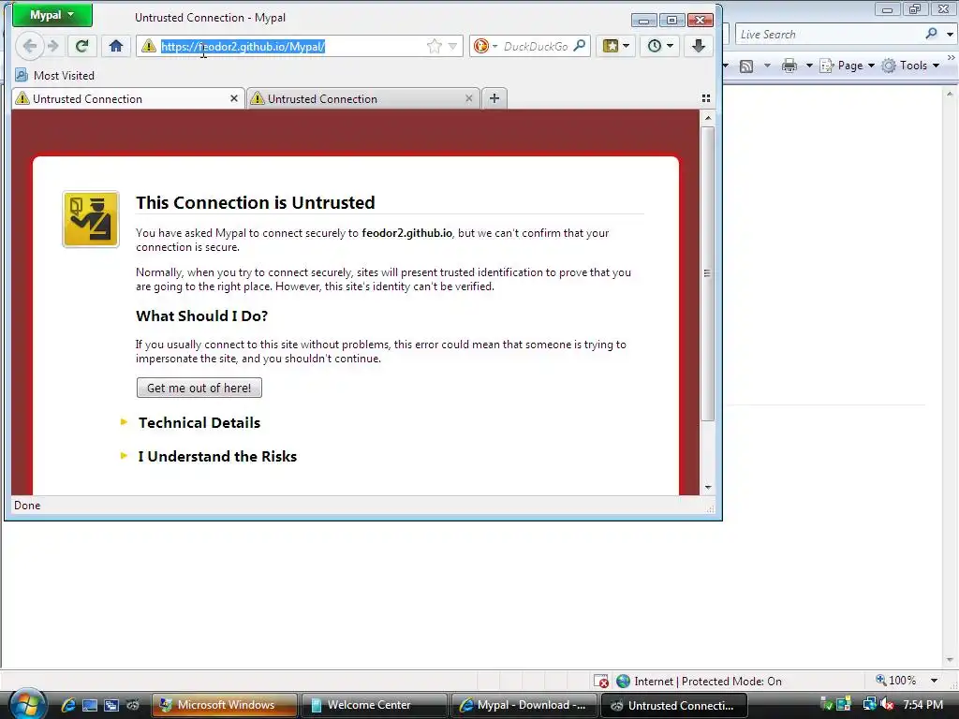
Task: Go to Mypal home page
Action: point(115,46)
